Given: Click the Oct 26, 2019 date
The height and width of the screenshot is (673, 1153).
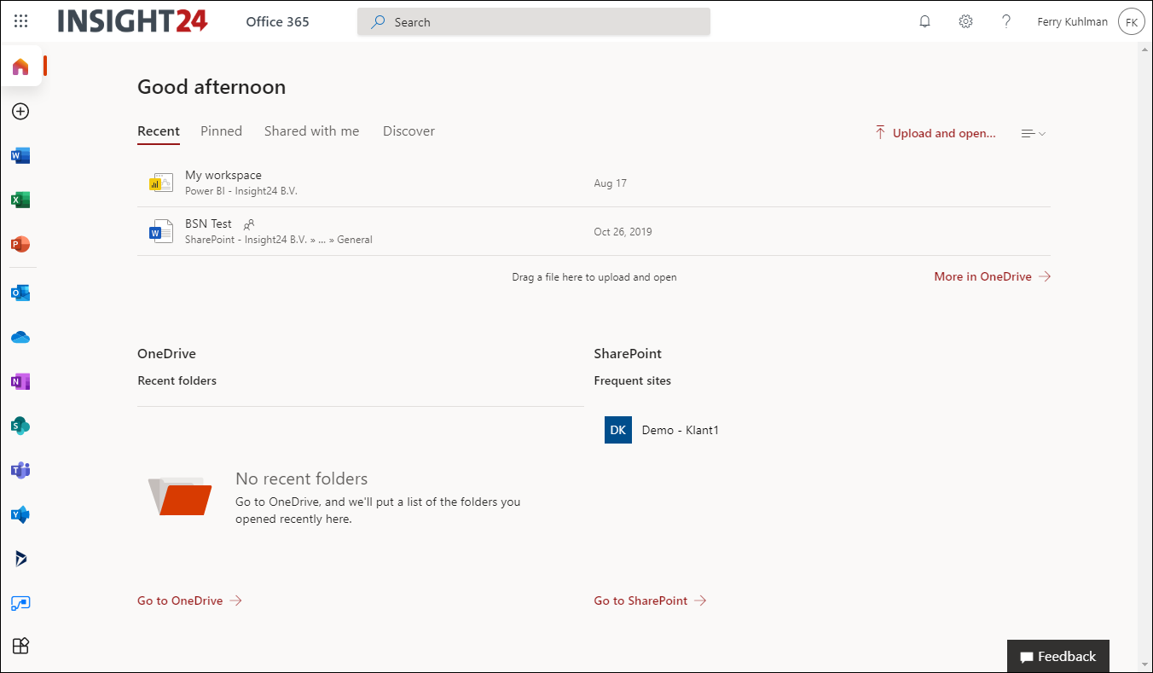Looking at the screenshot, I should [x=622, y=232].
